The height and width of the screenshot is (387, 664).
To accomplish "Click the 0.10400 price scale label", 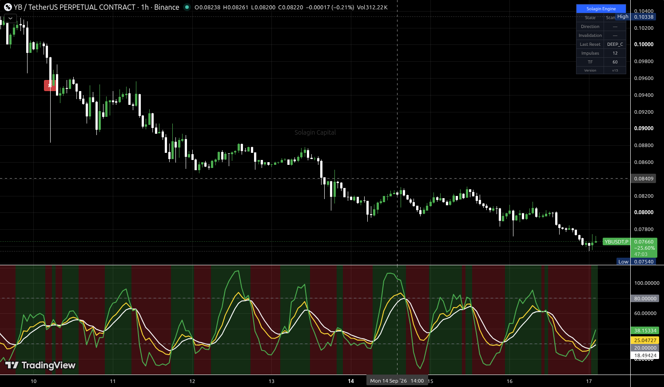I will point(644,11).
